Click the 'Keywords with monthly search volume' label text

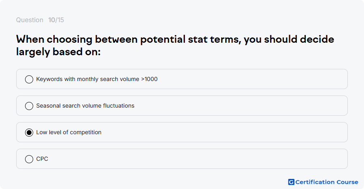point(88,79)
